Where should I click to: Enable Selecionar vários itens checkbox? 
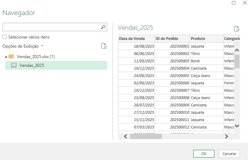5,37
